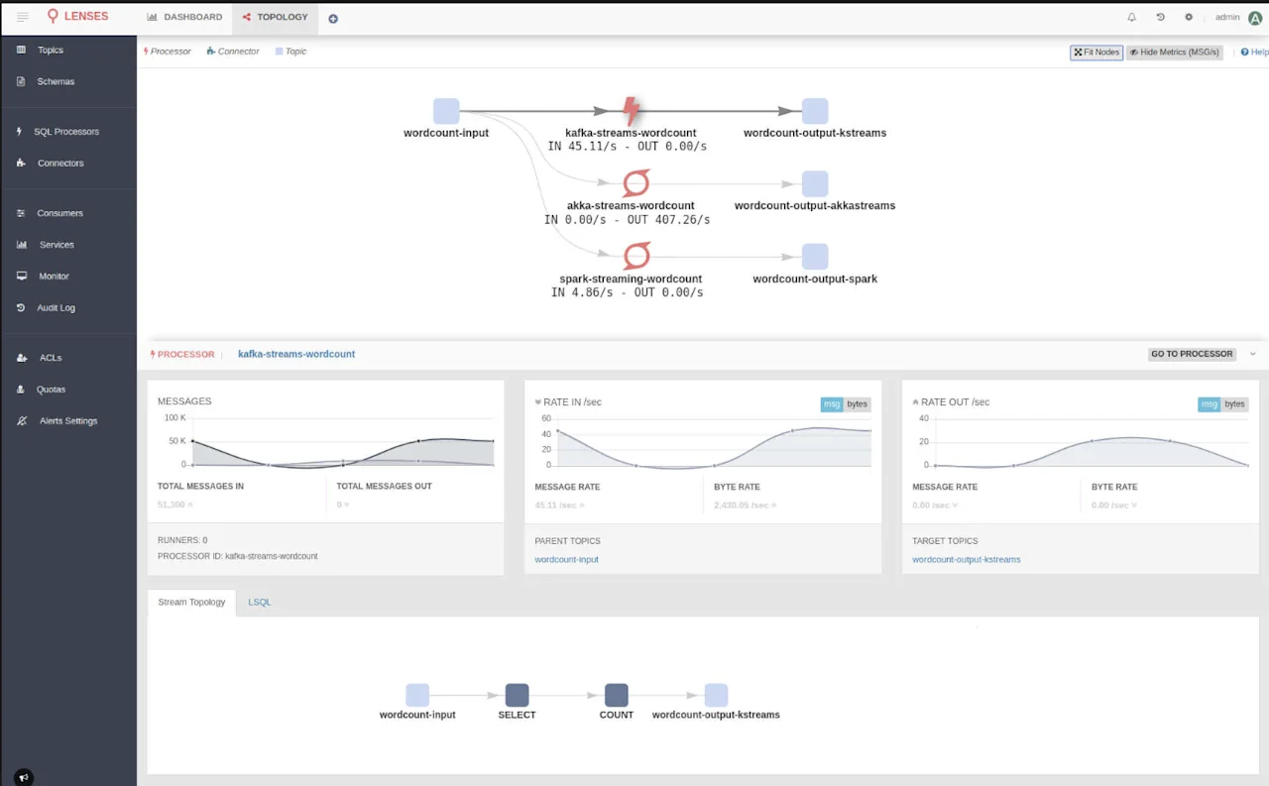Click the wordcount-output-akkastreams topic node

pyautogui.click(x=815, y=183)
